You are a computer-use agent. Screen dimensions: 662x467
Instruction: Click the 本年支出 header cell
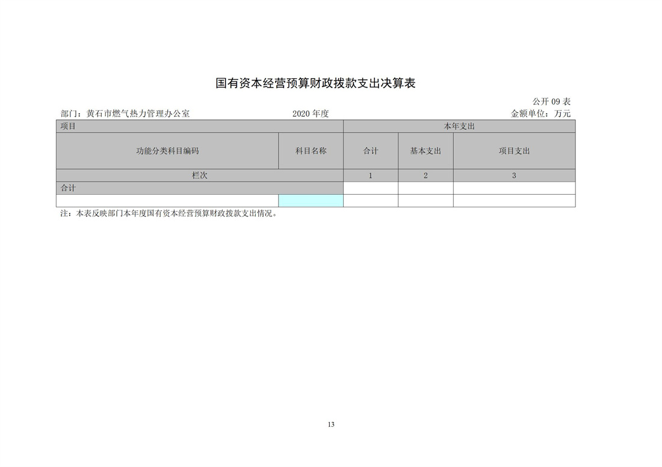[x=459, y=126]
